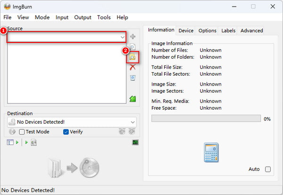283x195 pixels.
Task: Click the load tray down-arrow icon
Action: click(132, 132)
